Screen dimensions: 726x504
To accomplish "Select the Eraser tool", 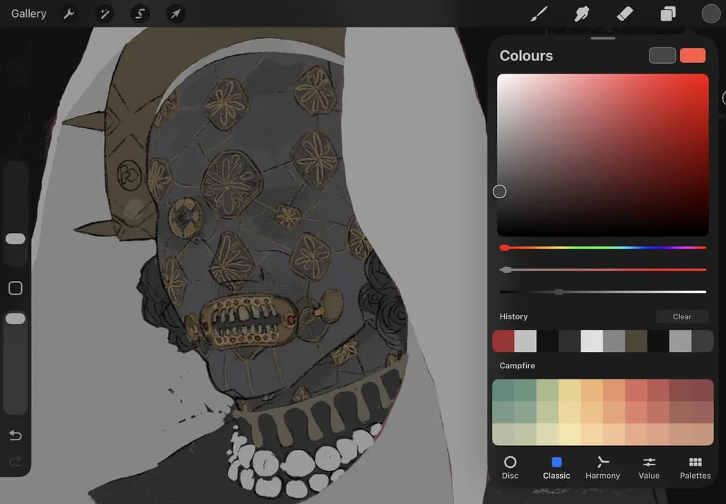I will (x=625, y=14).
